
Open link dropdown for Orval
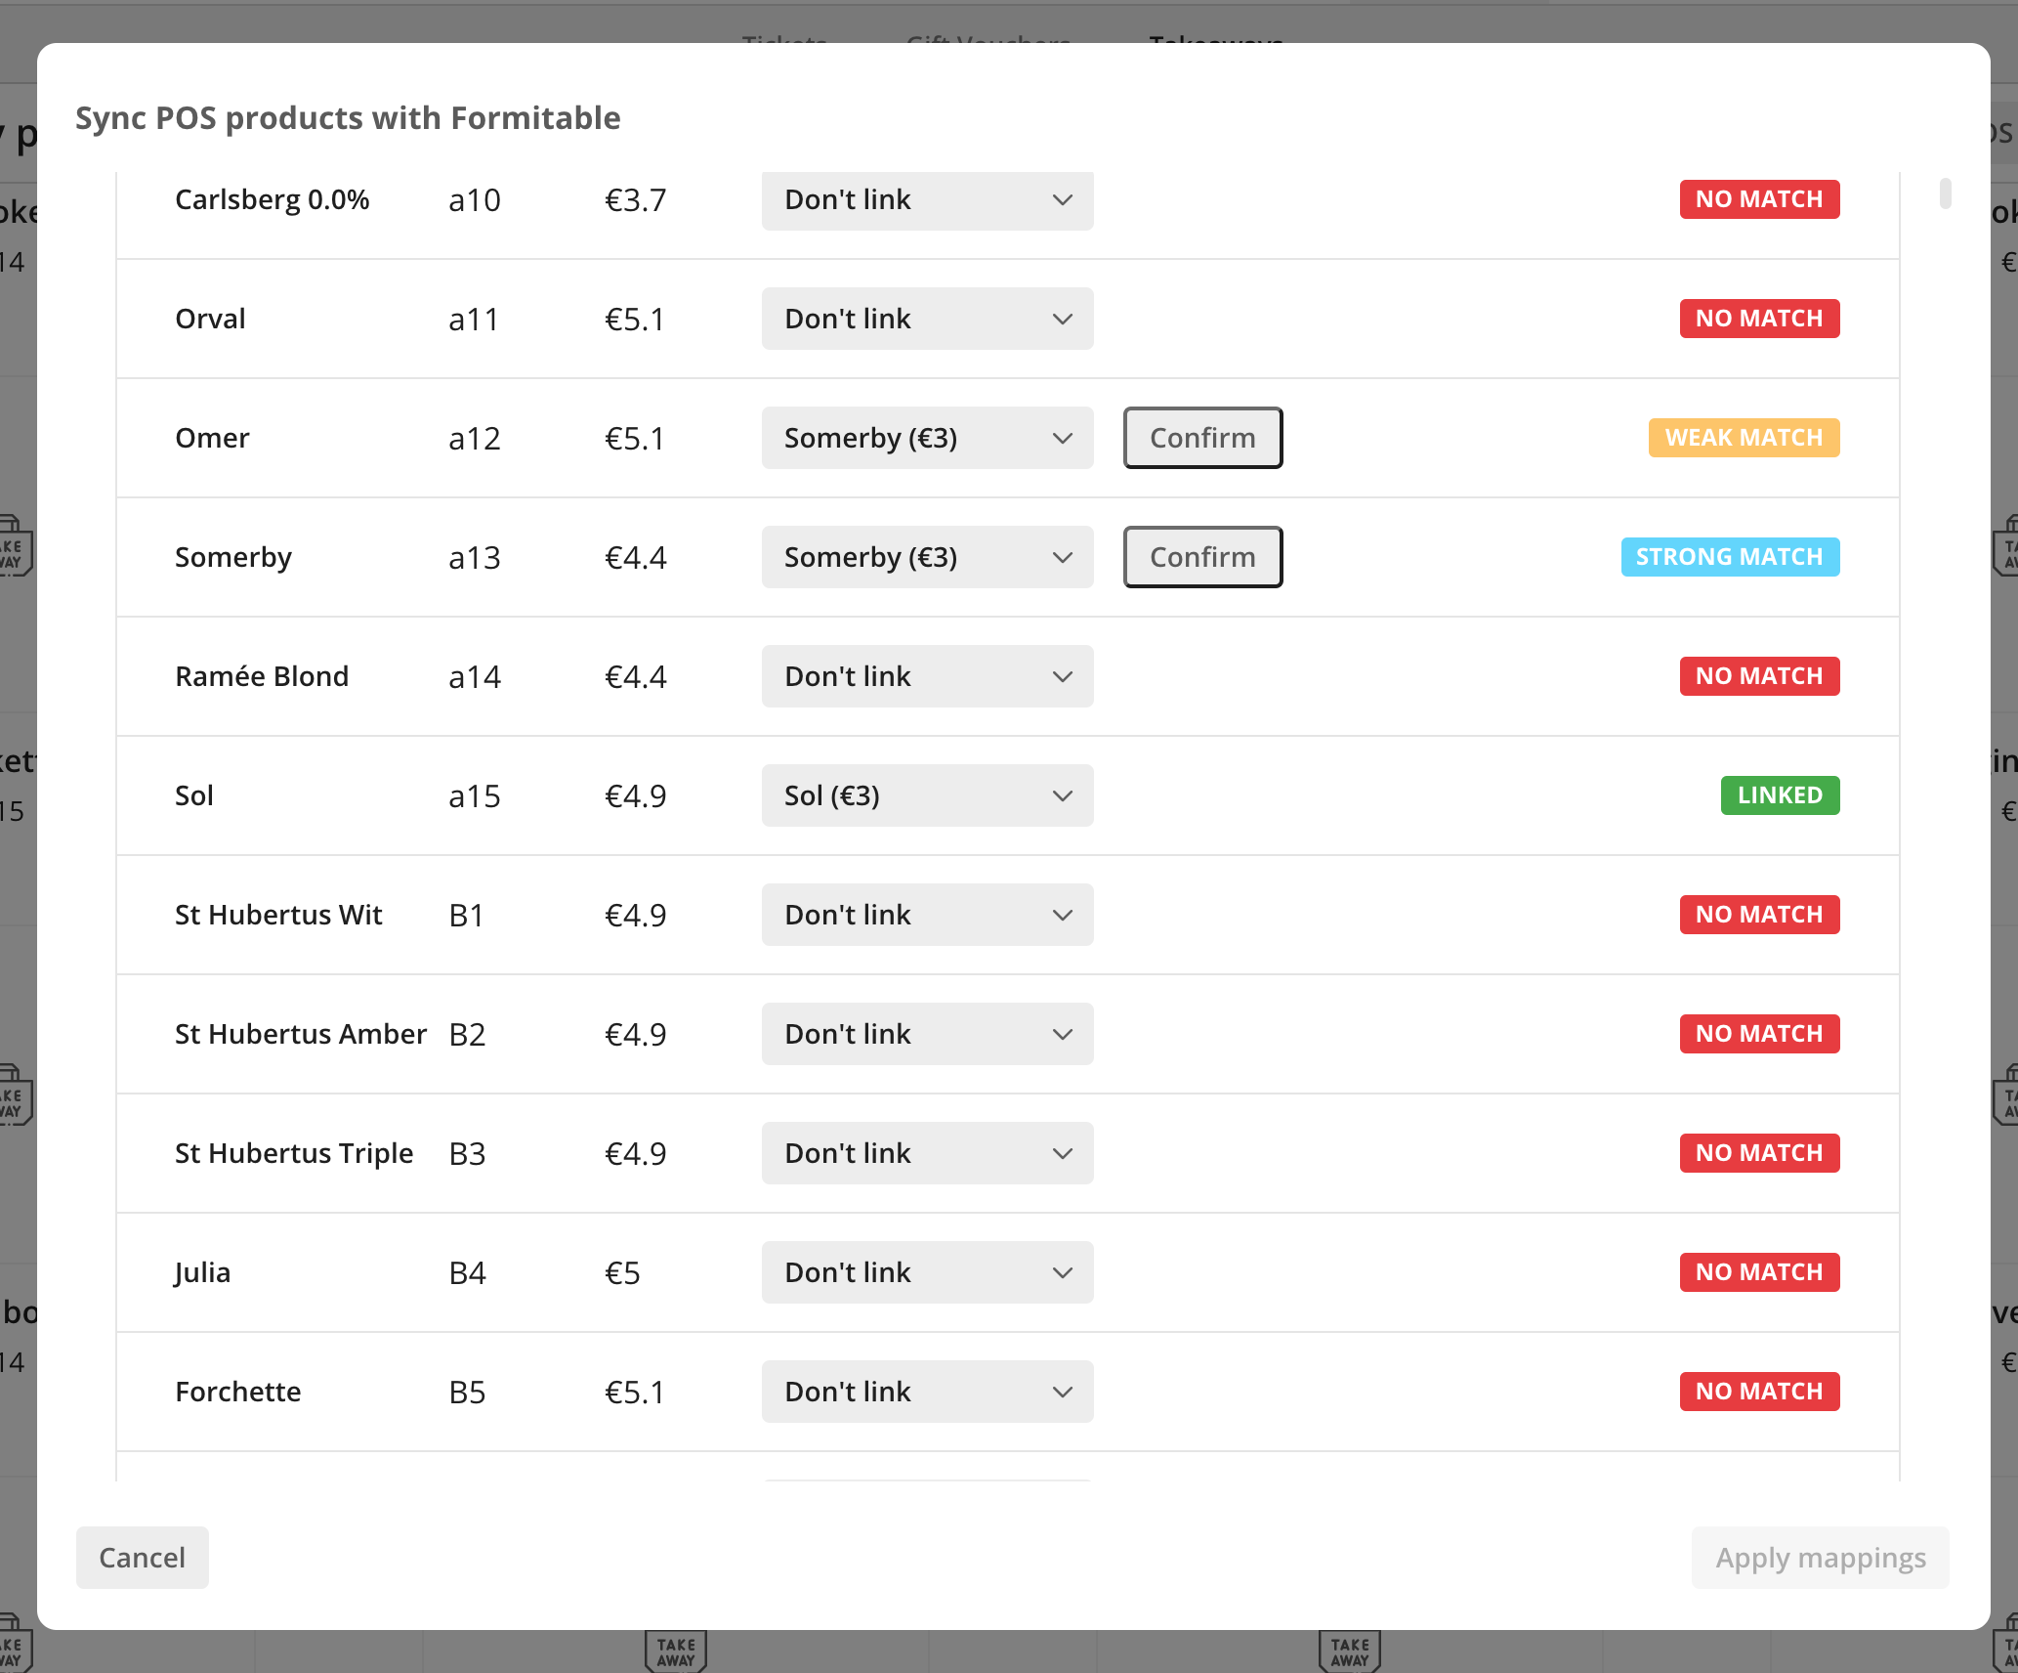click(x=927, y=319)
